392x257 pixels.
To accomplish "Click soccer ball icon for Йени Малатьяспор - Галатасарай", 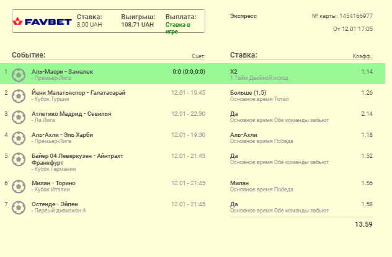I will point(19,96).
